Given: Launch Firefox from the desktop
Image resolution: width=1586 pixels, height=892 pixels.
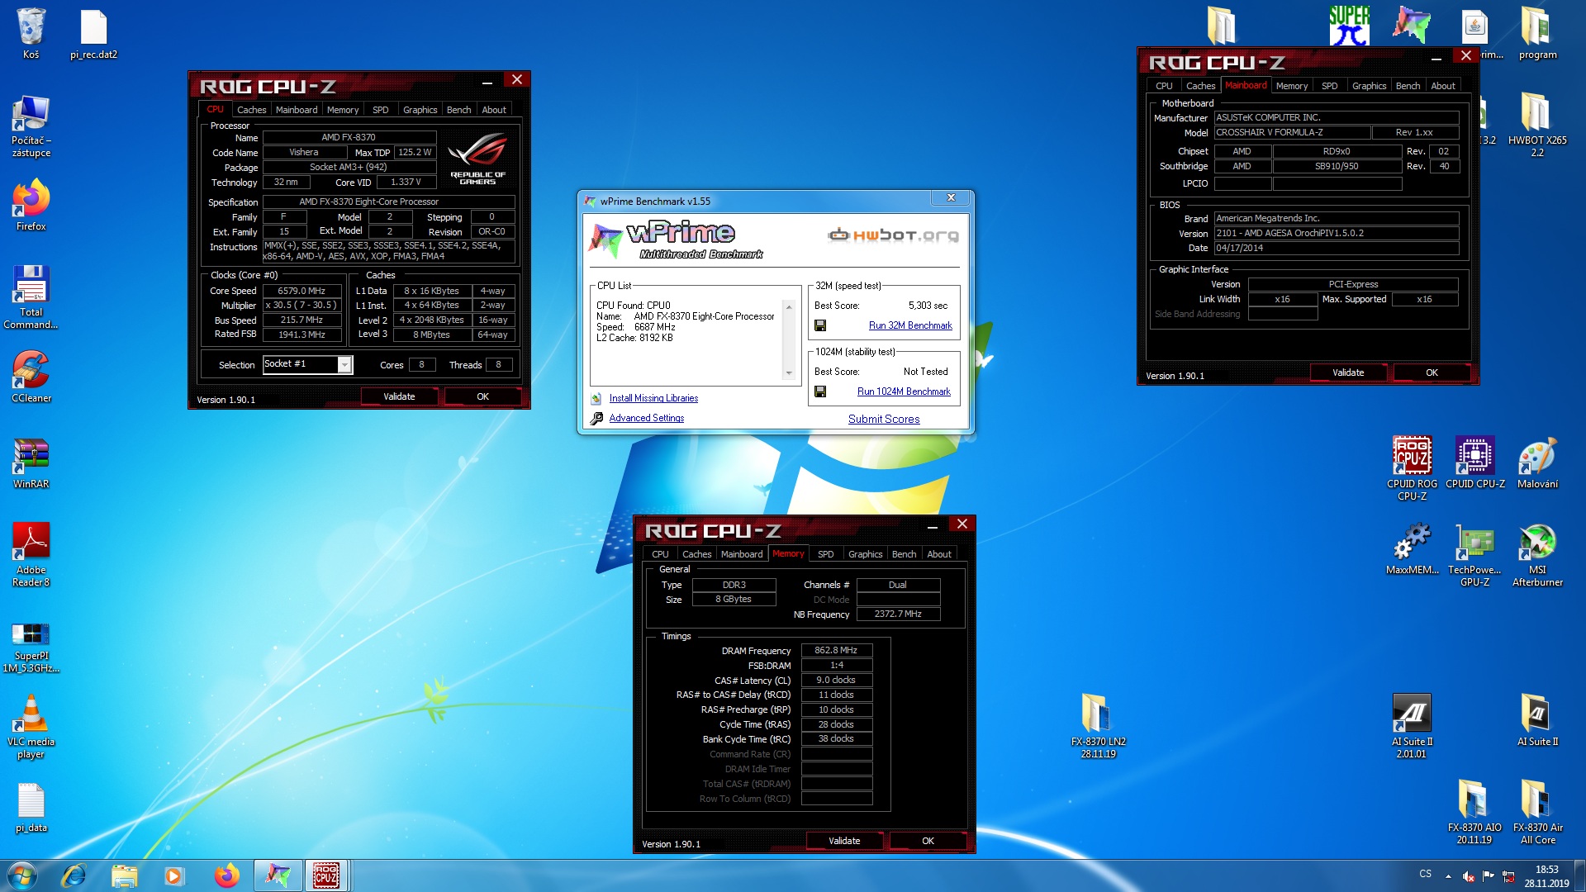Looking at the screenshot, I should (x=31, y=206).
